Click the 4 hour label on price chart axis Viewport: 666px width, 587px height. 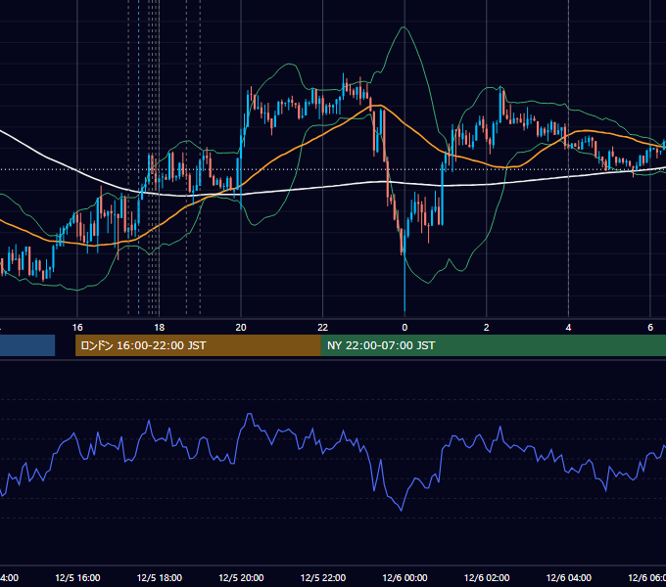(x=568, y=328)
